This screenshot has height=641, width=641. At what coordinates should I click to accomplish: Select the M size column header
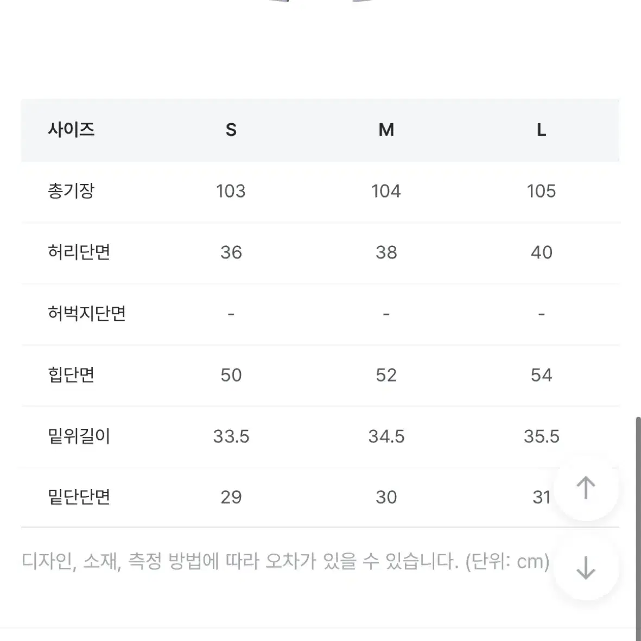click(x=386, y=130)
